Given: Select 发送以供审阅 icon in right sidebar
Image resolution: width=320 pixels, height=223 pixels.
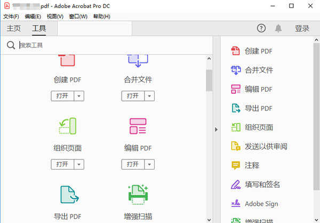Looking at the screenshot, I should point(236,146).
